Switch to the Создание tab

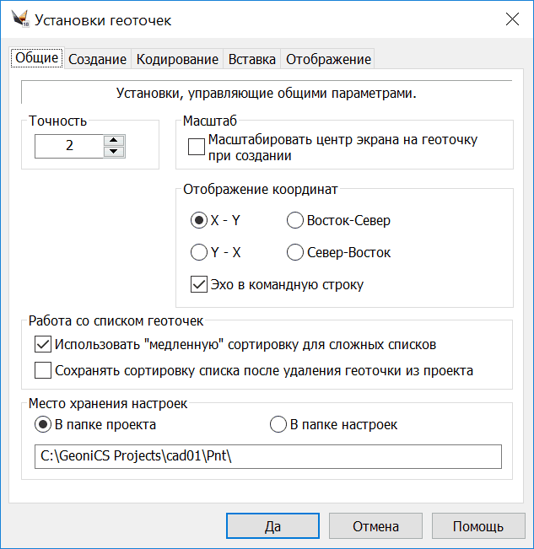coord(98,59)
